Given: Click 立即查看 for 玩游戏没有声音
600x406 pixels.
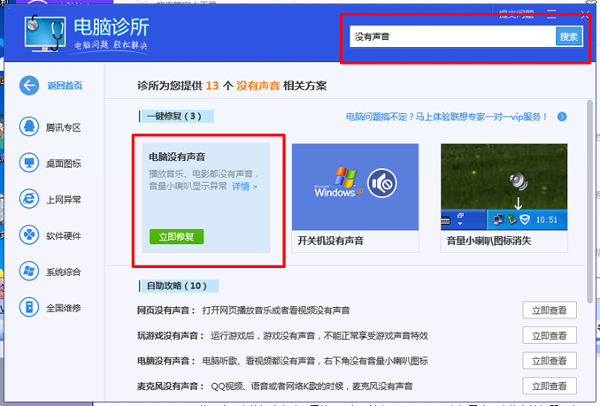Looking at the screenshot, I should [x=549, y=335].
